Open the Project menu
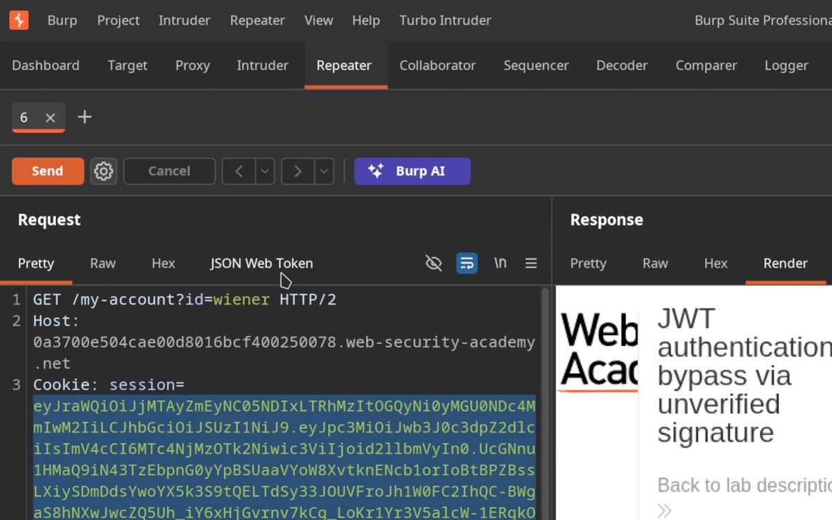Viewport: 832px width, 520px height. point(119,20)
